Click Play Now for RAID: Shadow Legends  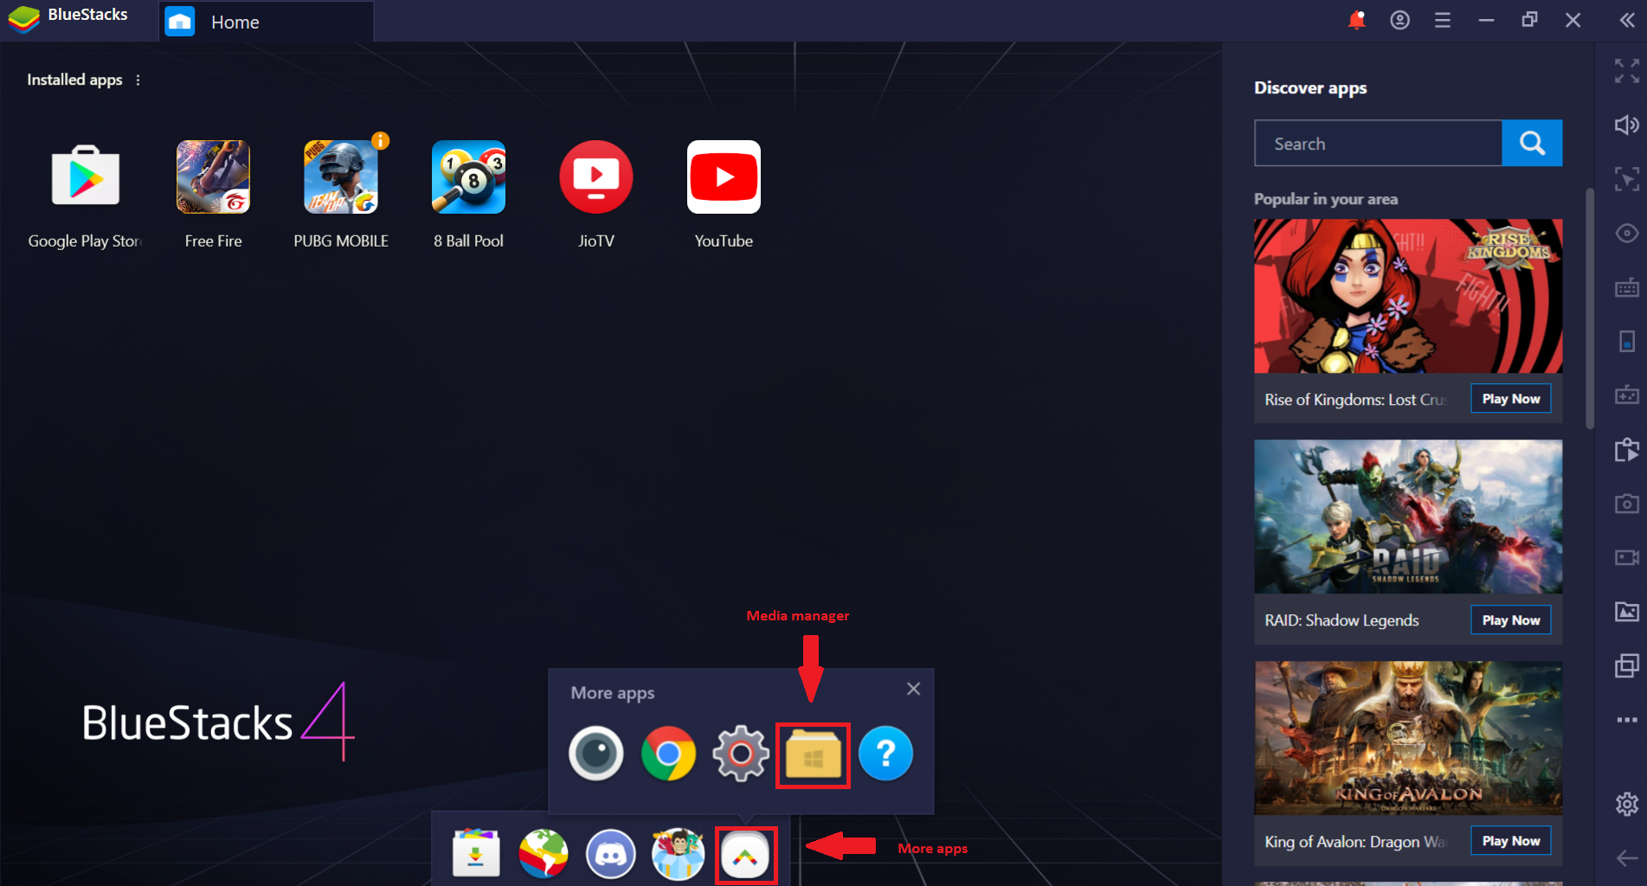[1511, 620]
